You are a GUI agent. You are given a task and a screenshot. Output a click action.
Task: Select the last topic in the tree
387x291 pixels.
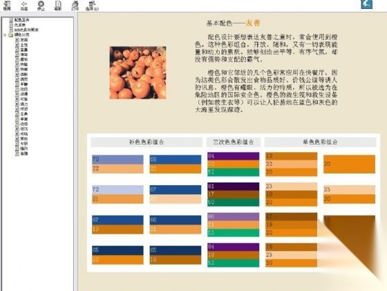coord(24,153)
